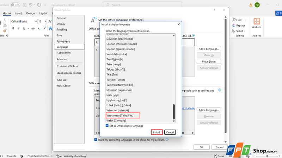Click Move Down button
This screenshot has width=282, height=158.
click(x=209, y=61)
